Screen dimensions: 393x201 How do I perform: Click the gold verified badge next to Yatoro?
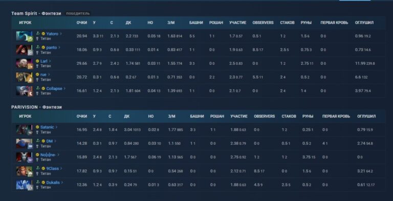43,34
